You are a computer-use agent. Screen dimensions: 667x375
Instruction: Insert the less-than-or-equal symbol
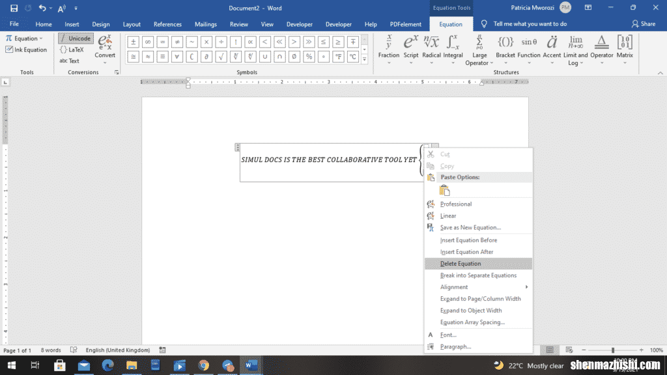click(323, 42)
